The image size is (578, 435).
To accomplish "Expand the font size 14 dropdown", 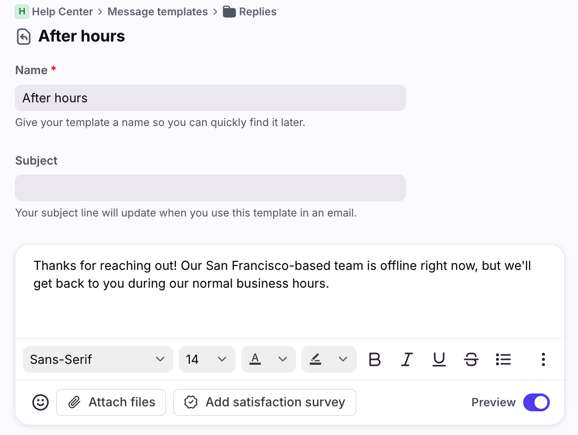I will click(207, 359).
